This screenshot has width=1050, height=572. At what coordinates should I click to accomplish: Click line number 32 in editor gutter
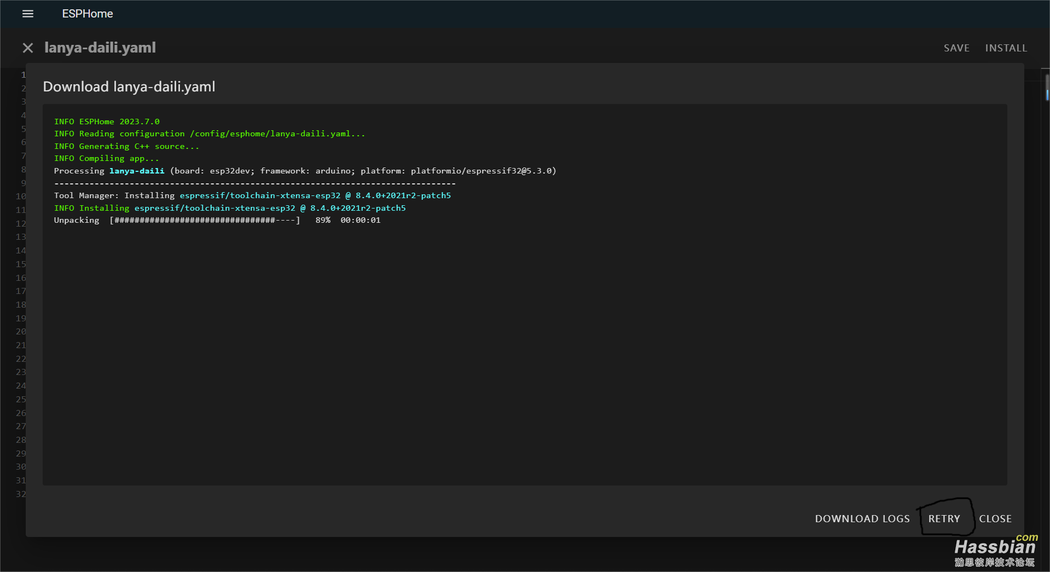point(21,494)
